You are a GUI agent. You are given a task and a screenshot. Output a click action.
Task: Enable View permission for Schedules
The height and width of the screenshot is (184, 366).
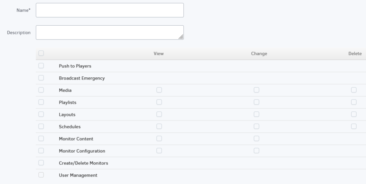coord(159,126)
